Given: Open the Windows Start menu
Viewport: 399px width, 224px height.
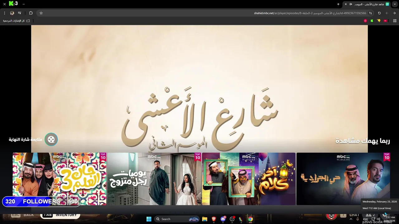Looking at the screenshot, I should click(149, 219).
